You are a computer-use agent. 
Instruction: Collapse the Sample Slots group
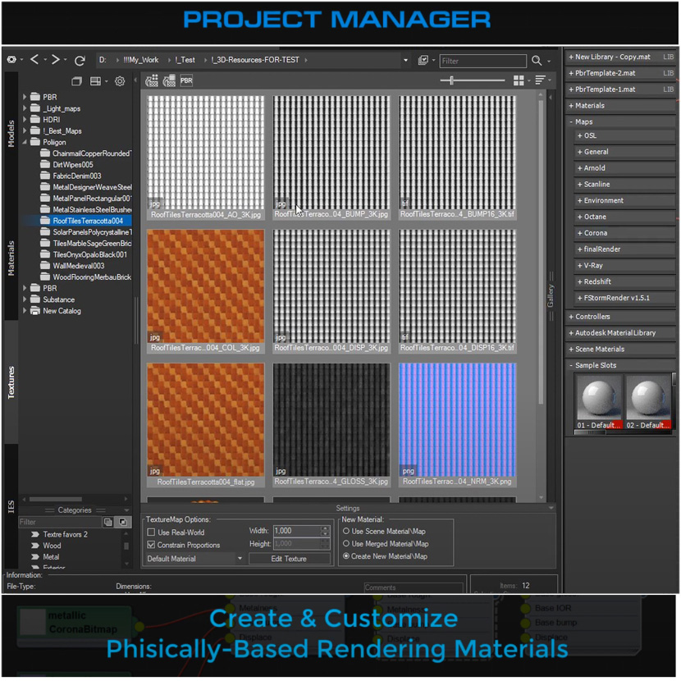571,366
